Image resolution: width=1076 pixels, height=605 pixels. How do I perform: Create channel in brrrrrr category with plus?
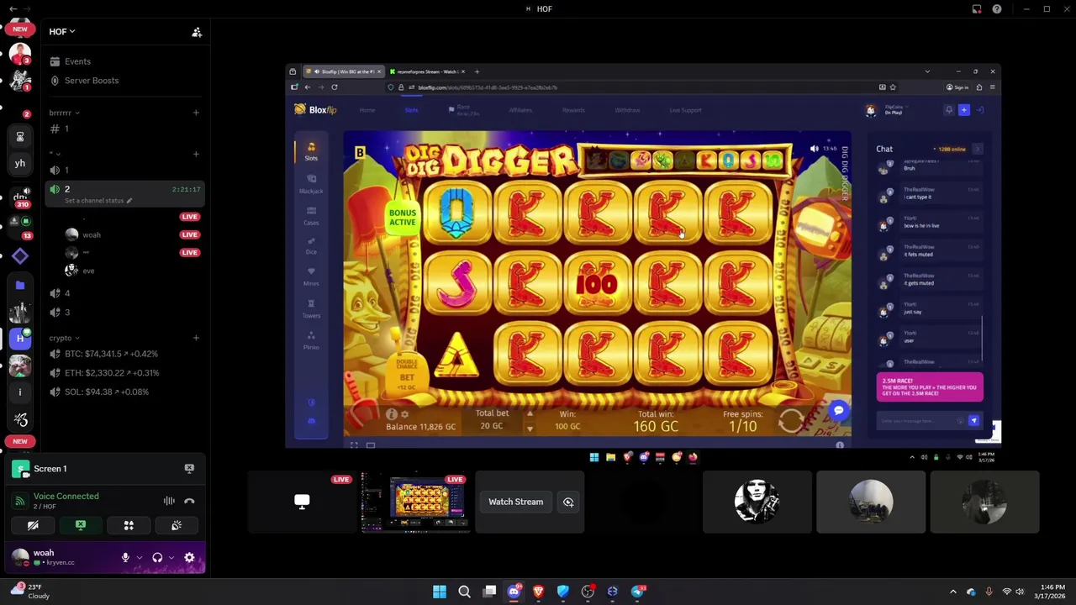point(196,113)
